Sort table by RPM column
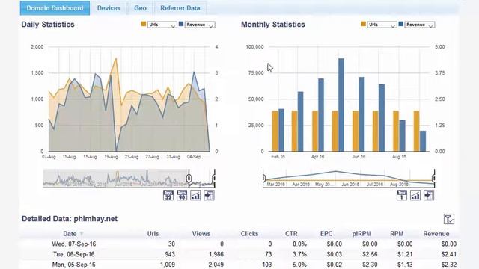This screenshot has height=269, width=479. tap(397, 234)
